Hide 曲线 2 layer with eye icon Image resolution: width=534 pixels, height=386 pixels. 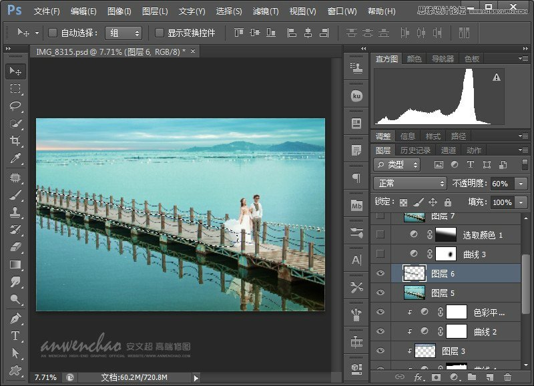(x=380, y=331)
